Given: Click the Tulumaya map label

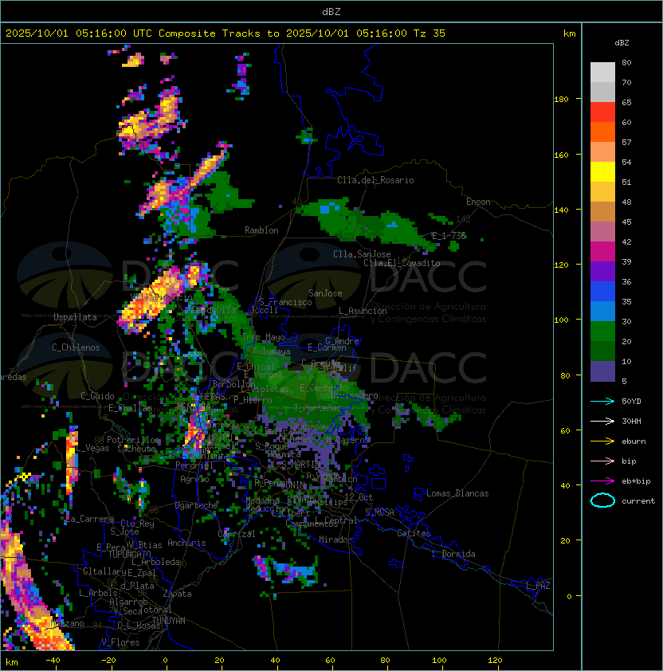Looking at the screenshot, I should coord(272,351).
